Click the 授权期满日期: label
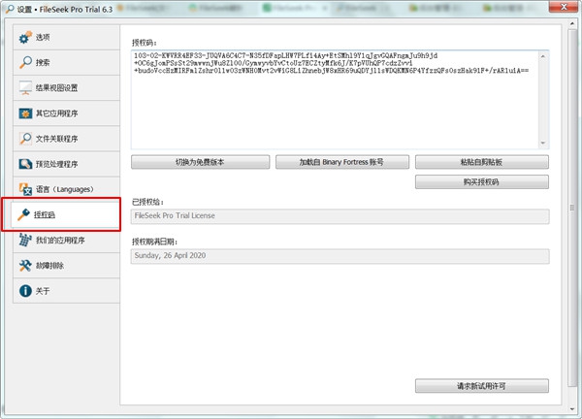582x419 pixels. pos(155,242)
